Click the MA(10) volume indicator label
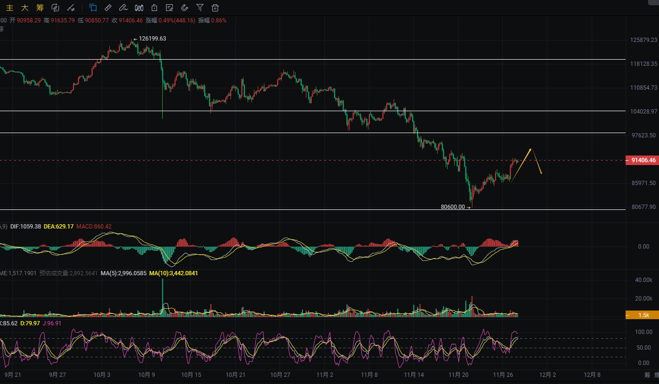 [173, 273]
